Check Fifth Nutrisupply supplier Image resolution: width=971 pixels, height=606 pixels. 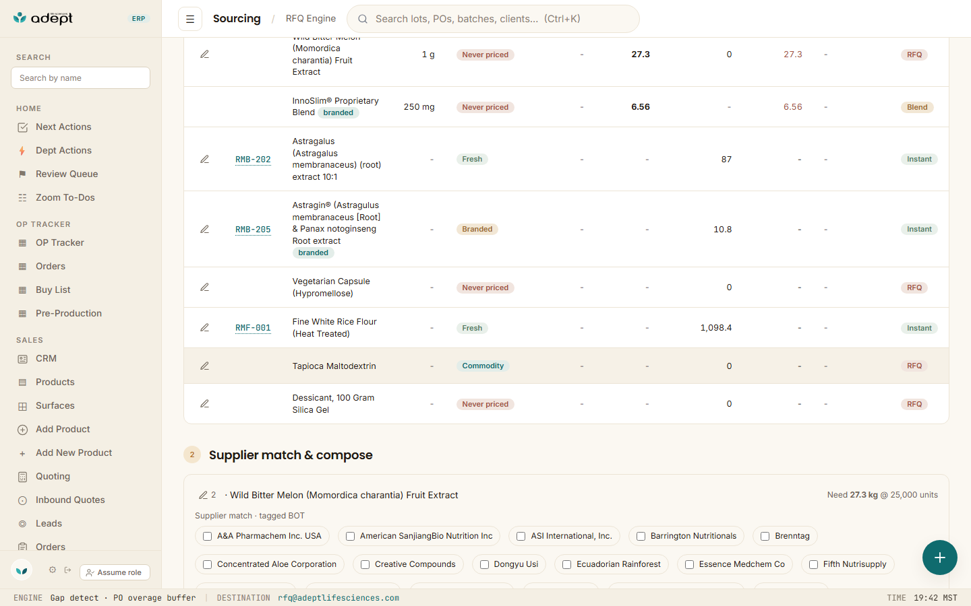coord(813,564)
